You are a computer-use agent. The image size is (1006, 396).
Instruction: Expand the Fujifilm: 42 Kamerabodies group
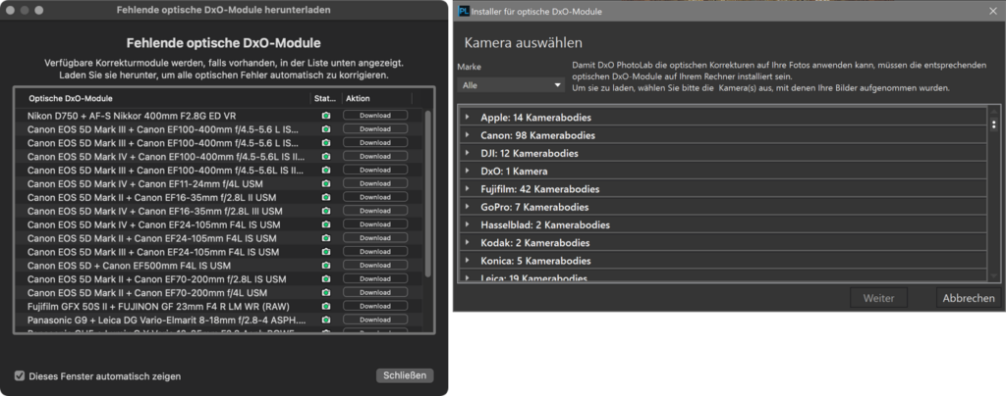click(x=468, y=189)
